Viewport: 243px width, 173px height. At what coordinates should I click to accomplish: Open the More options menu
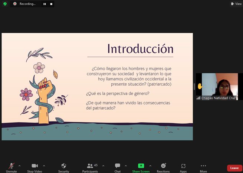point(203,168)
